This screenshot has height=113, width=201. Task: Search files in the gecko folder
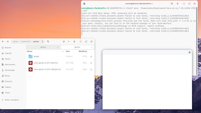coord(48,41)
